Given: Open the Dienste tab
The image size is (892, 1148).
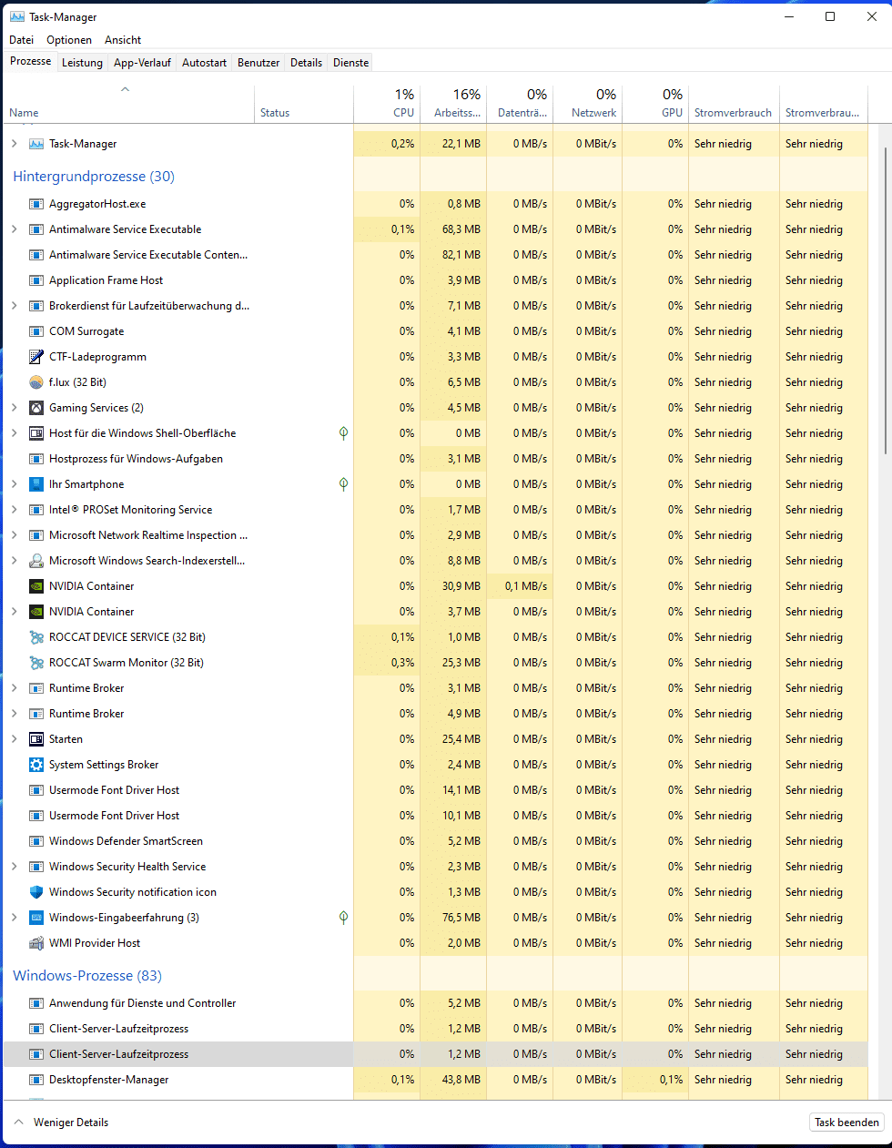Looking at the screenshot, I should click(x=351, y=63).
